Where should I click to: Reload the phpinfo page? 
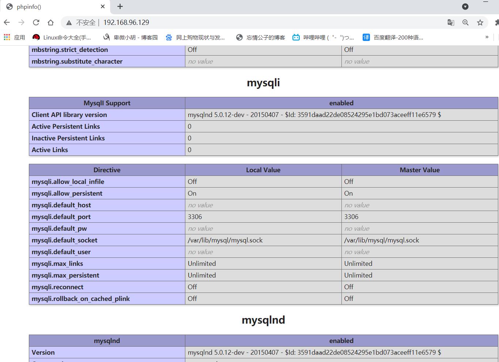[36, 22]
